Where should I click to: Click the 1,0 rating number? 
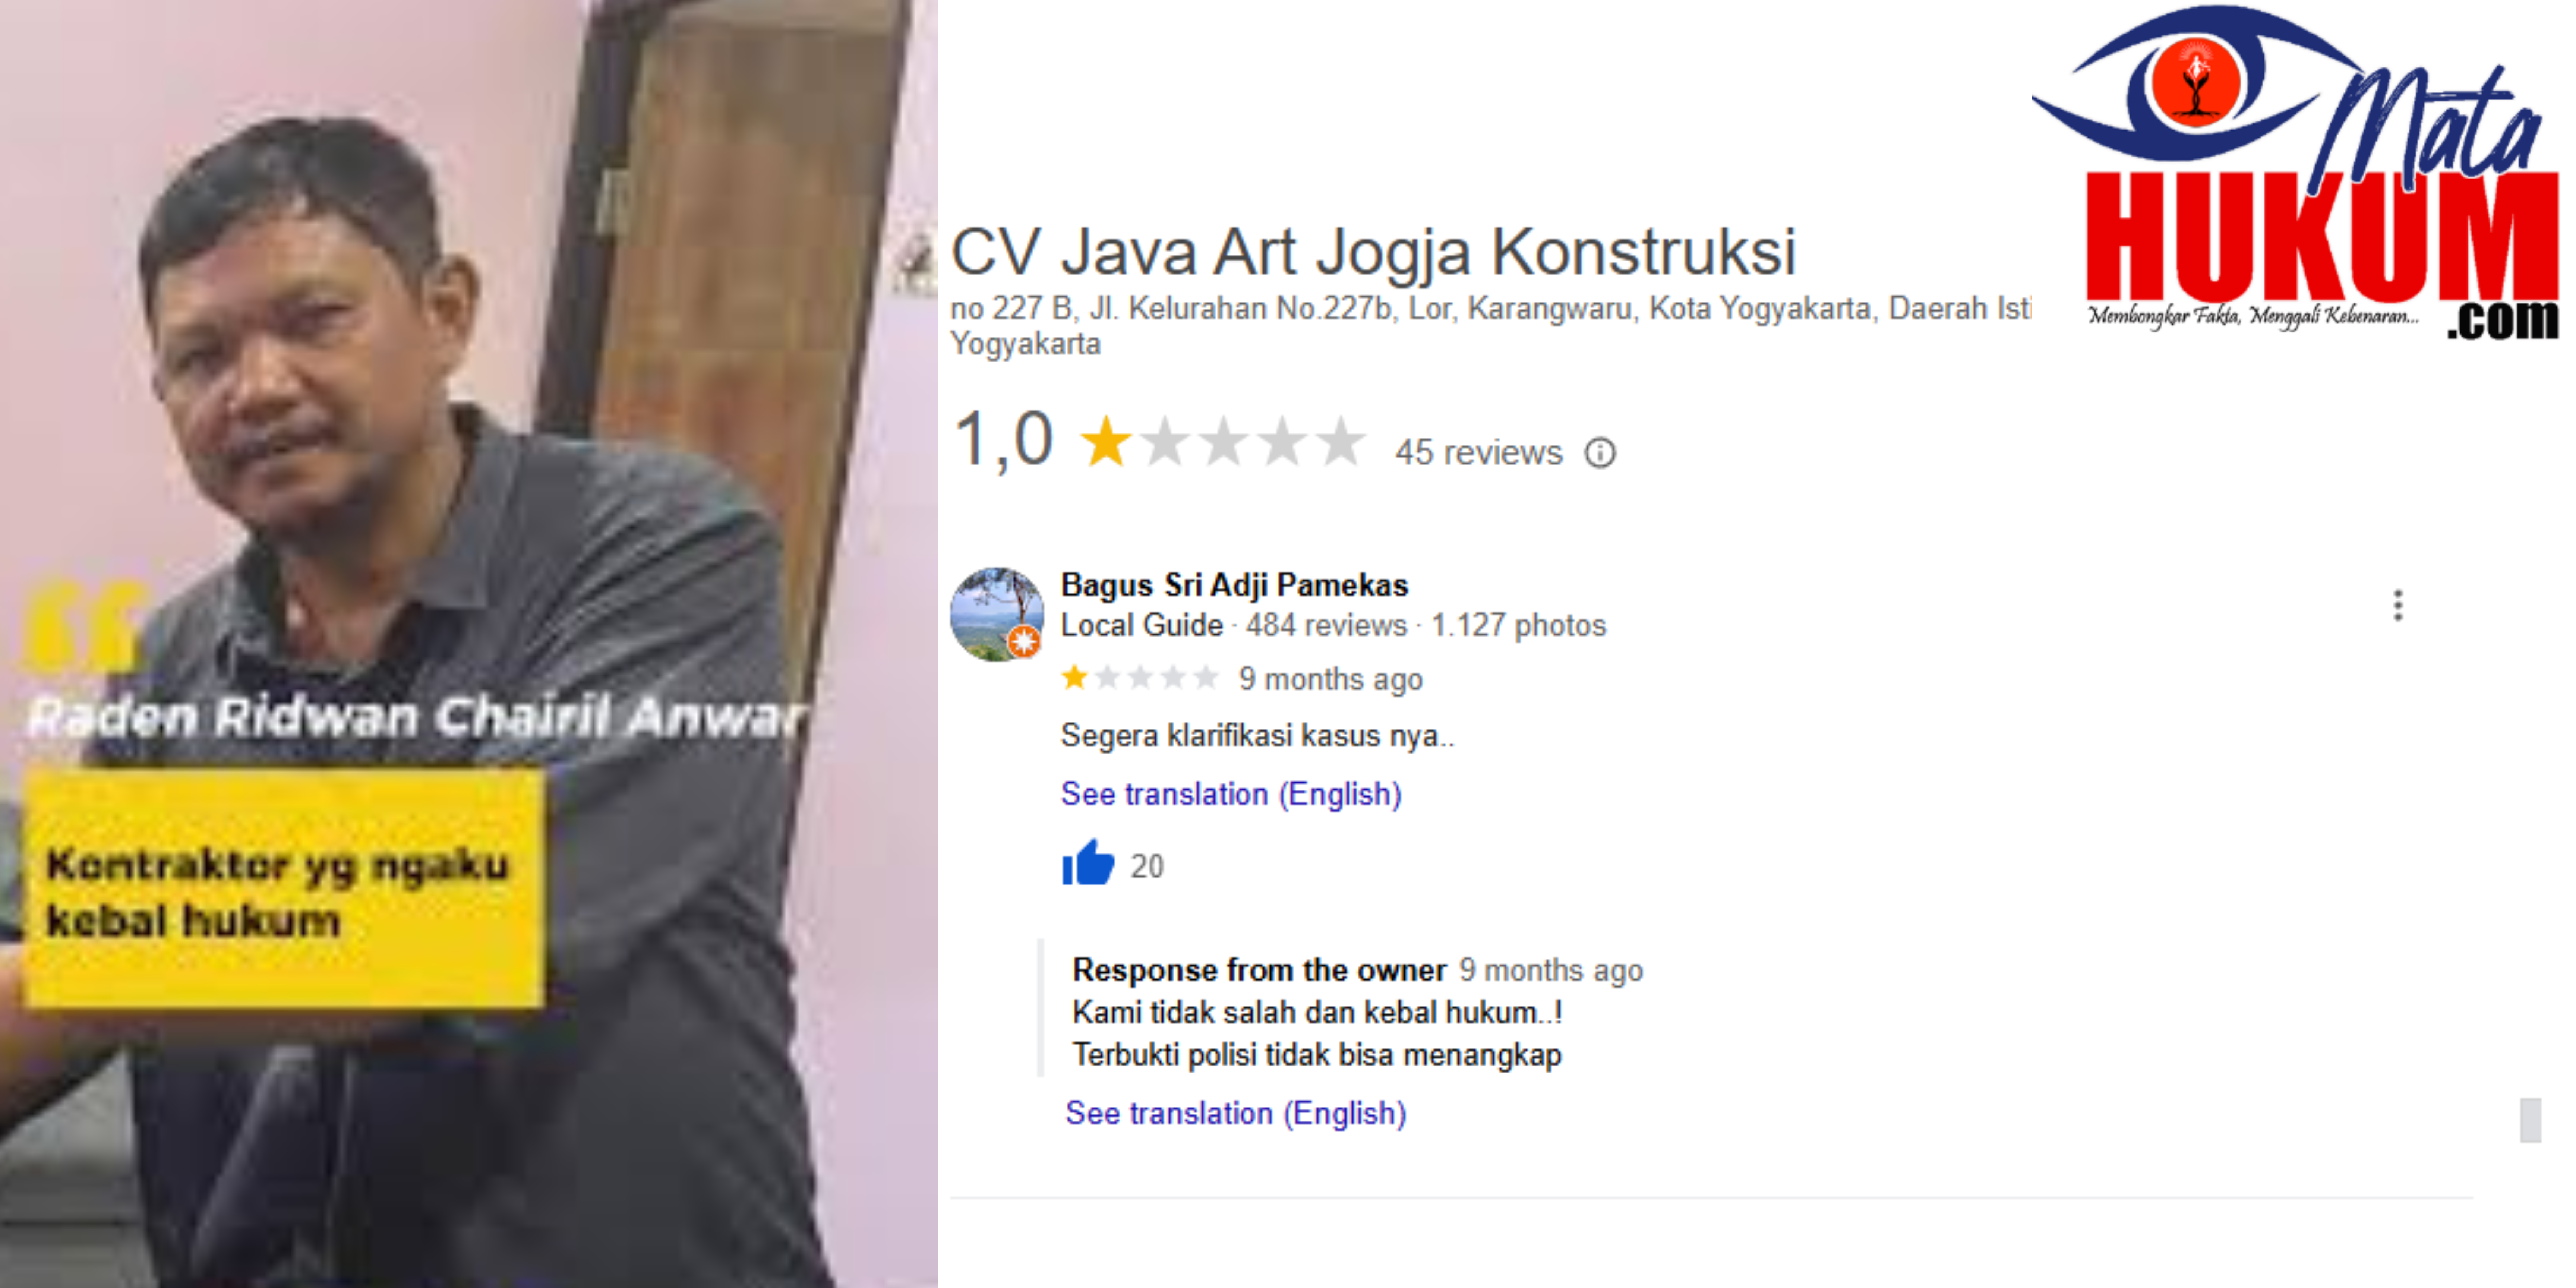pos(1004,441)
